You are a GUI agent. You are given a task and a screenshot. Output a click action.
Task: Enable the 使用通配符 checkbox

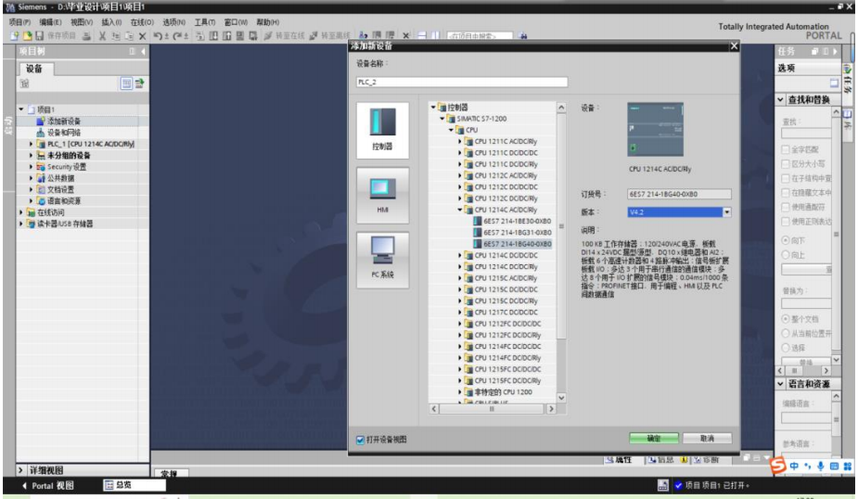(786, 207)
